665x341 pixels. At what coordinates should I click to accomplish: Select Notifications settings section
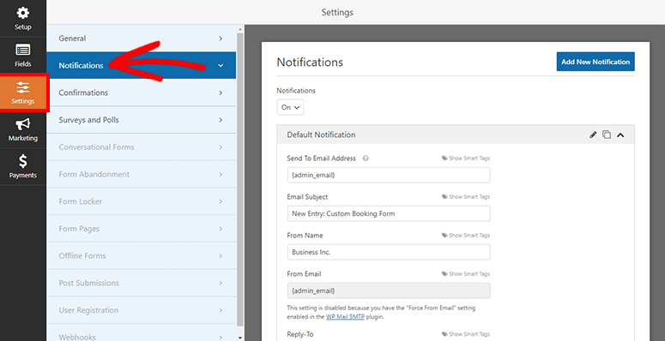click(x=142, y=65)
